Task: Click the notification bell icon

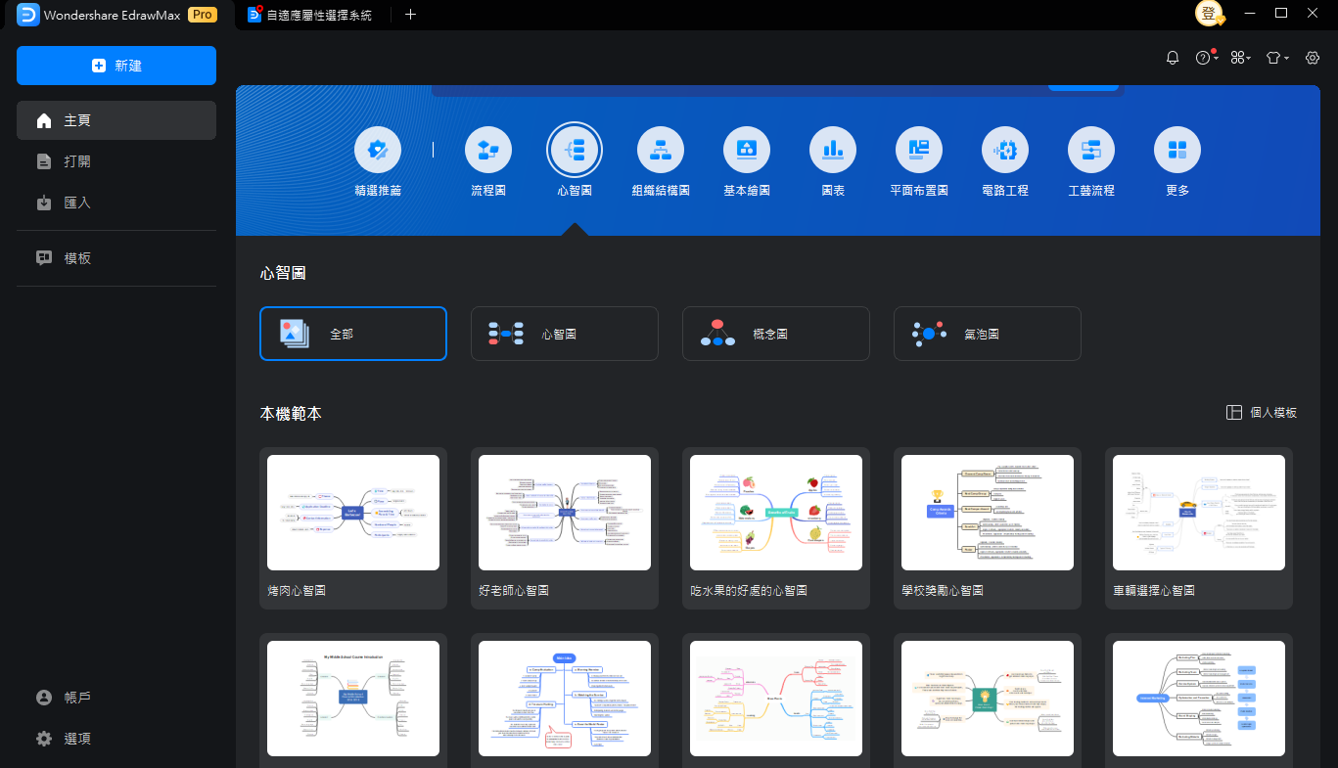Action: point(1173,58)
